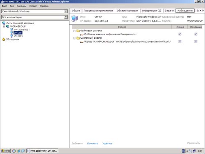Toggle Чтение checkbox for секретно.txt
This screenshot has height=154, width=205.
pyautogui.click(x=180, y=34)
